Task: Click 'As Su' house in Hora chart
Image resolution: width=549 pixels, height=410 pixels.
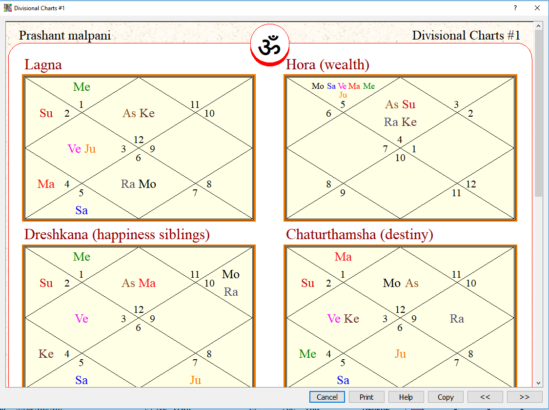Action: pos(400,104)
